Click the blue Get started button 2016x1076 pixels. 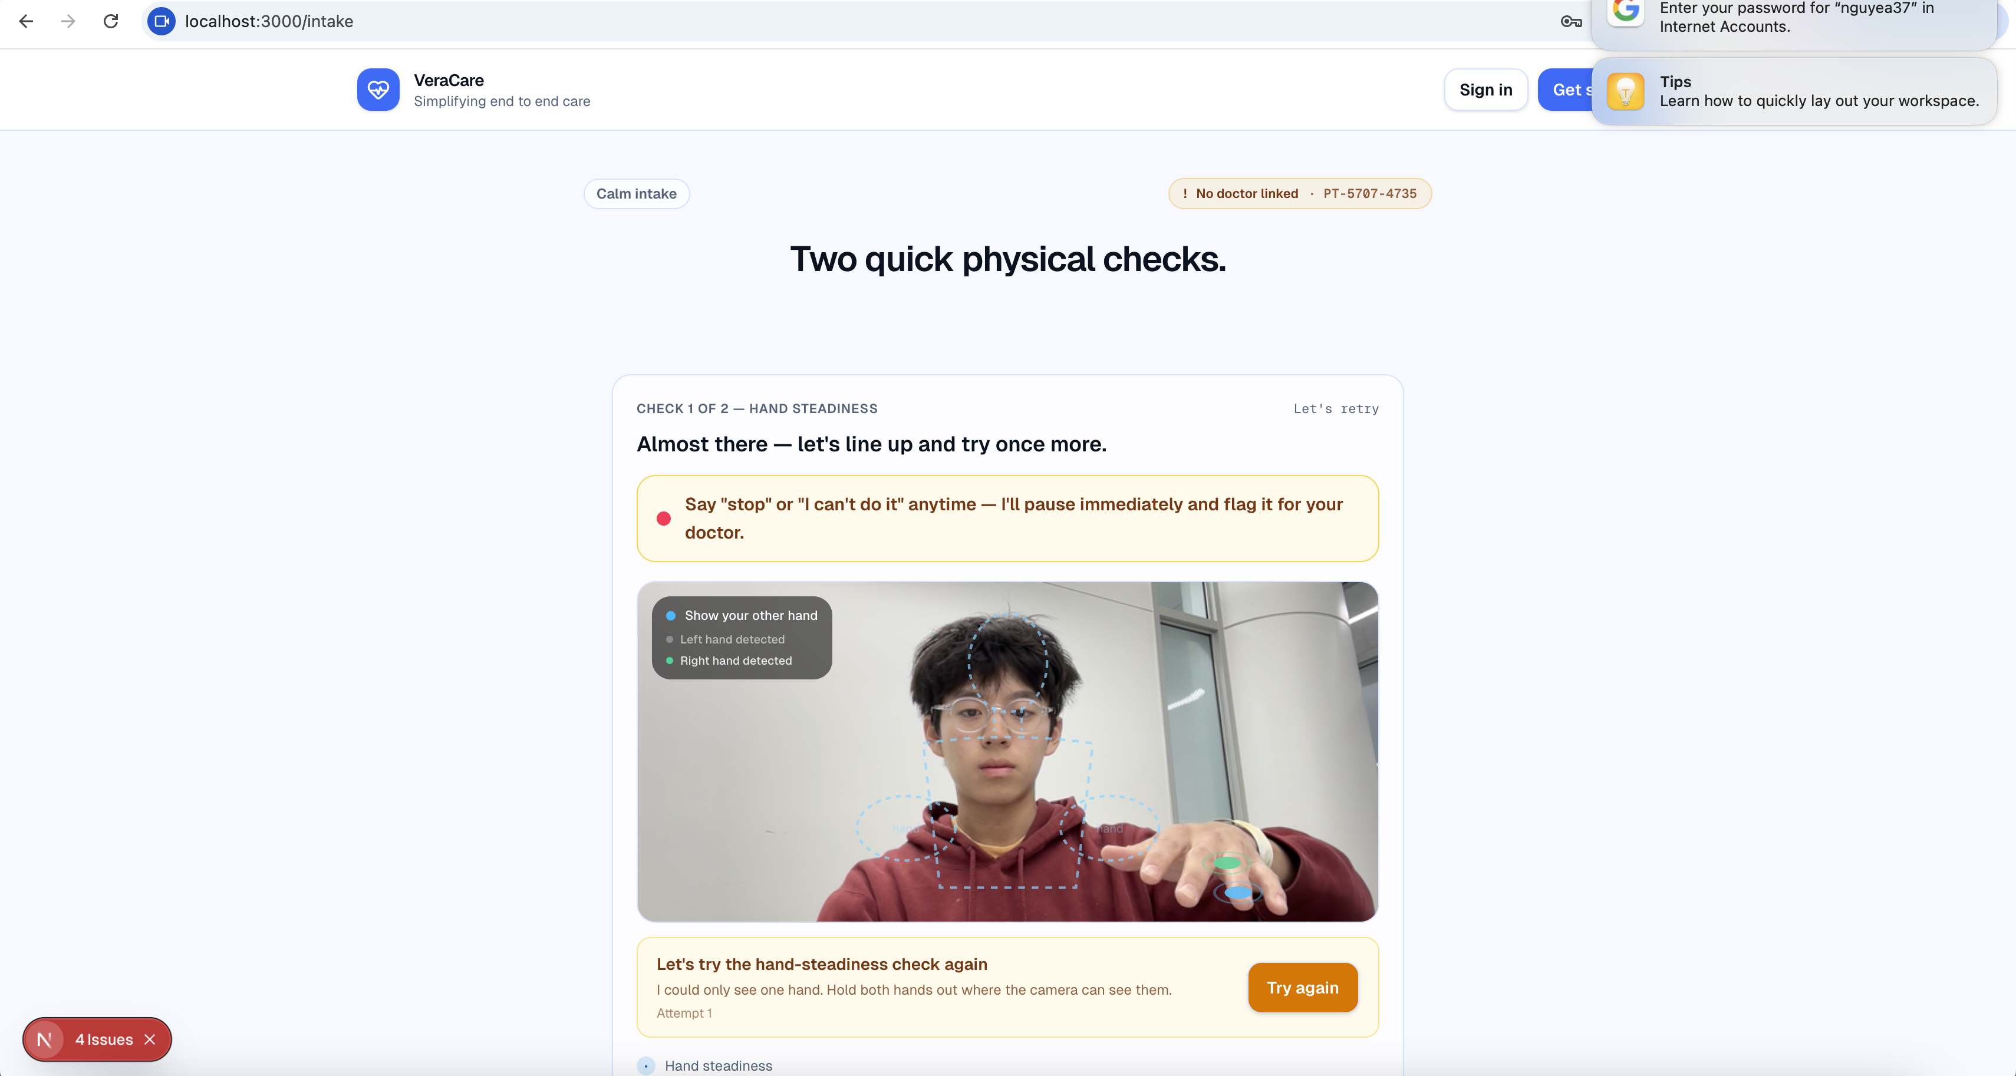[x=1565, y=90]
